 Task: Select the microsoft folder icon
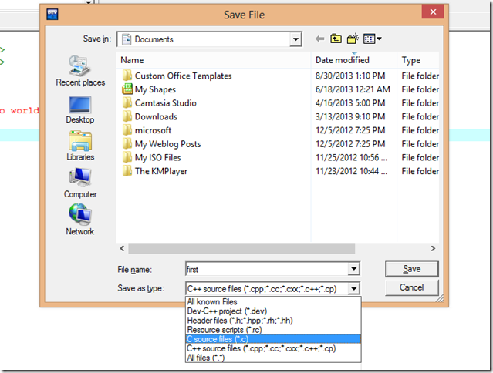[x=127, y=130]
